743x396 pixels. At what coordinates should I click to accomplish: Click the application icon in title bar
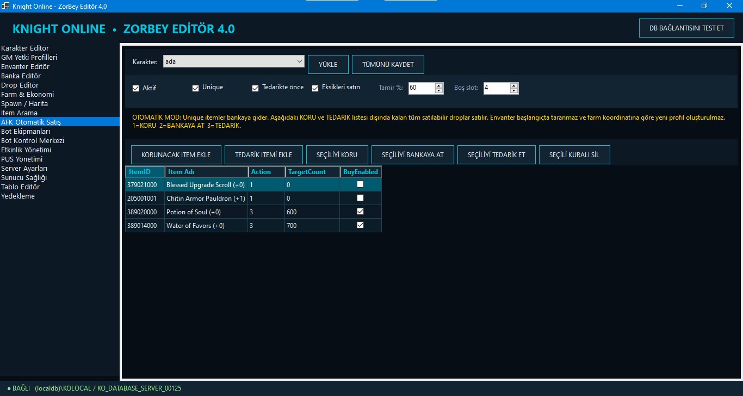(5, 6)
